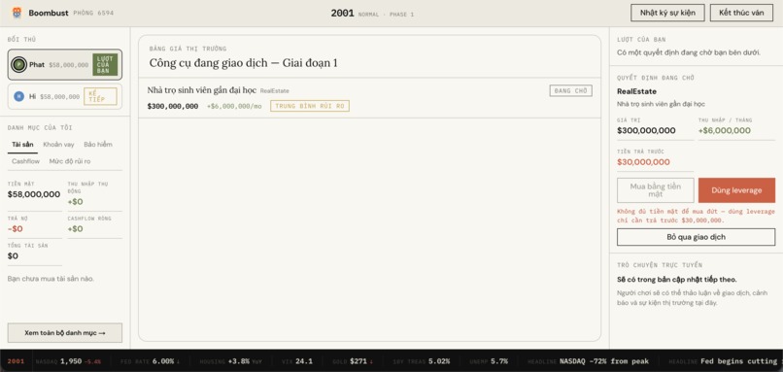Screen dimensions: 783x372
Task: Click the Tiền trả trước $30,000,000 value
Action: pyautogui.click(x=644, y=162)
